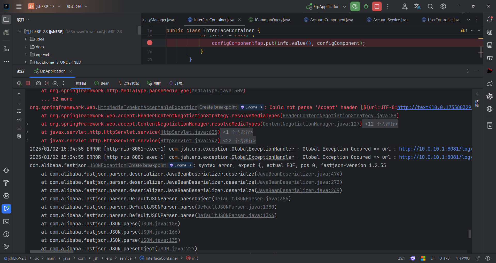Open Code With Me user icon
The image size is (496, 263).
tap(405, 6)
